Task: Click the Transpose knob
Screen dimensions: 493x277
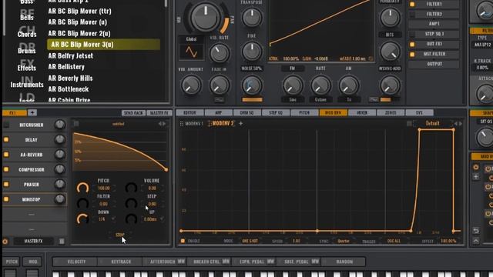Action: pos(252,17)
